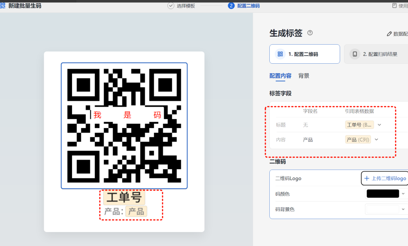Click the 产品 value tag in preview
The width and height of the screenshot is (408, 246).
coord(136,211)
